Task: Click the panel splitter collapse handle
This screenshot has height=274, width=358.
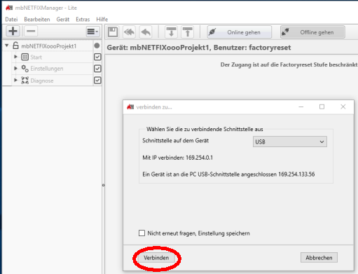Action: pos(103,185)
